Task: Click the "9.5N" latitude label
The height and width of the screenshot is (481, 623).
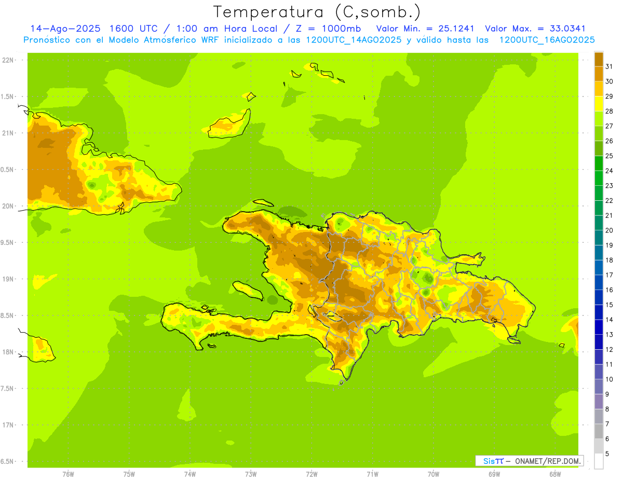Action: click(x=8, y=243)
